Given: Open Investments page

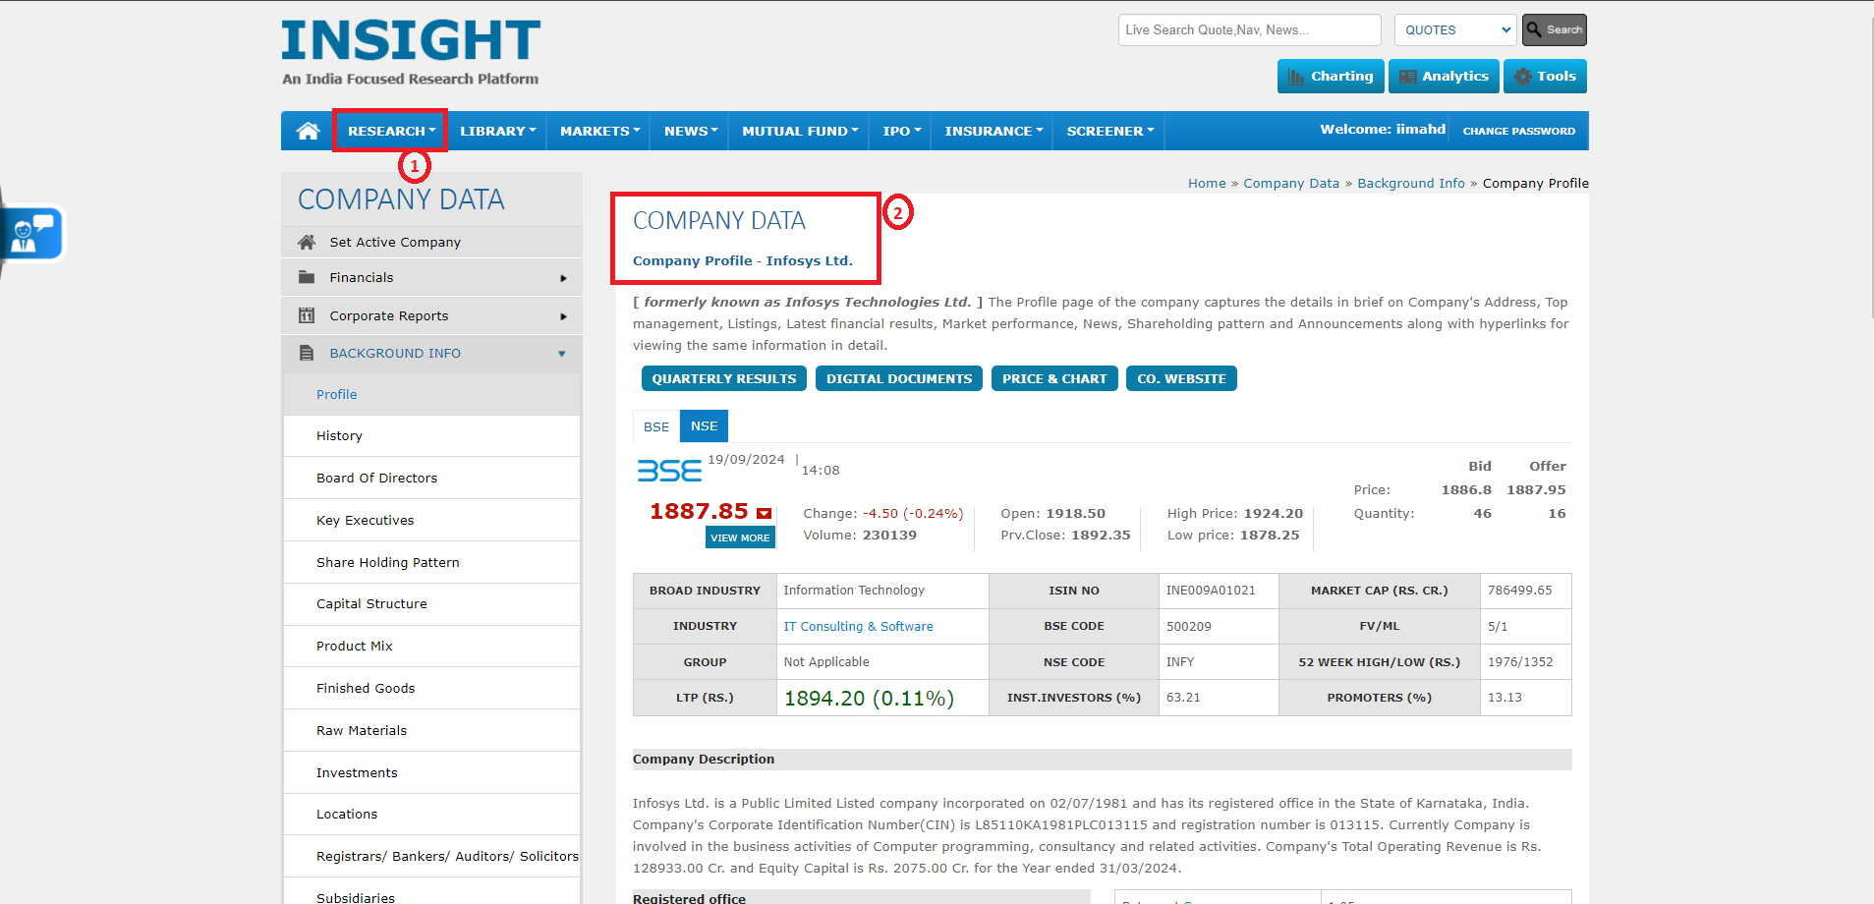Looking at the screenshot, I should 431,772.
